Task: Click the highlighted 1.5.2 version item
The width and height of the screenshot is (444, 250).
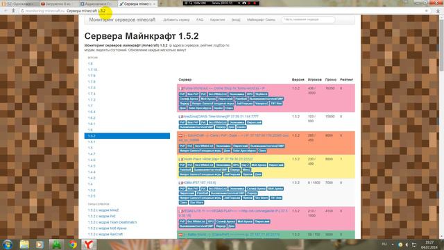Action: click(127, 136)
